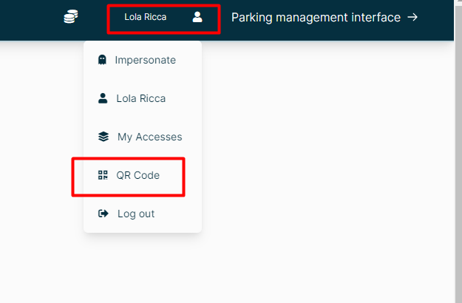Click the log out door icon
462x303 pixels.
tap(103, 214)
